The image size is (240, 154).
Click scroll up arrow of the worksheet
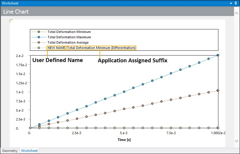pos(236,13)
